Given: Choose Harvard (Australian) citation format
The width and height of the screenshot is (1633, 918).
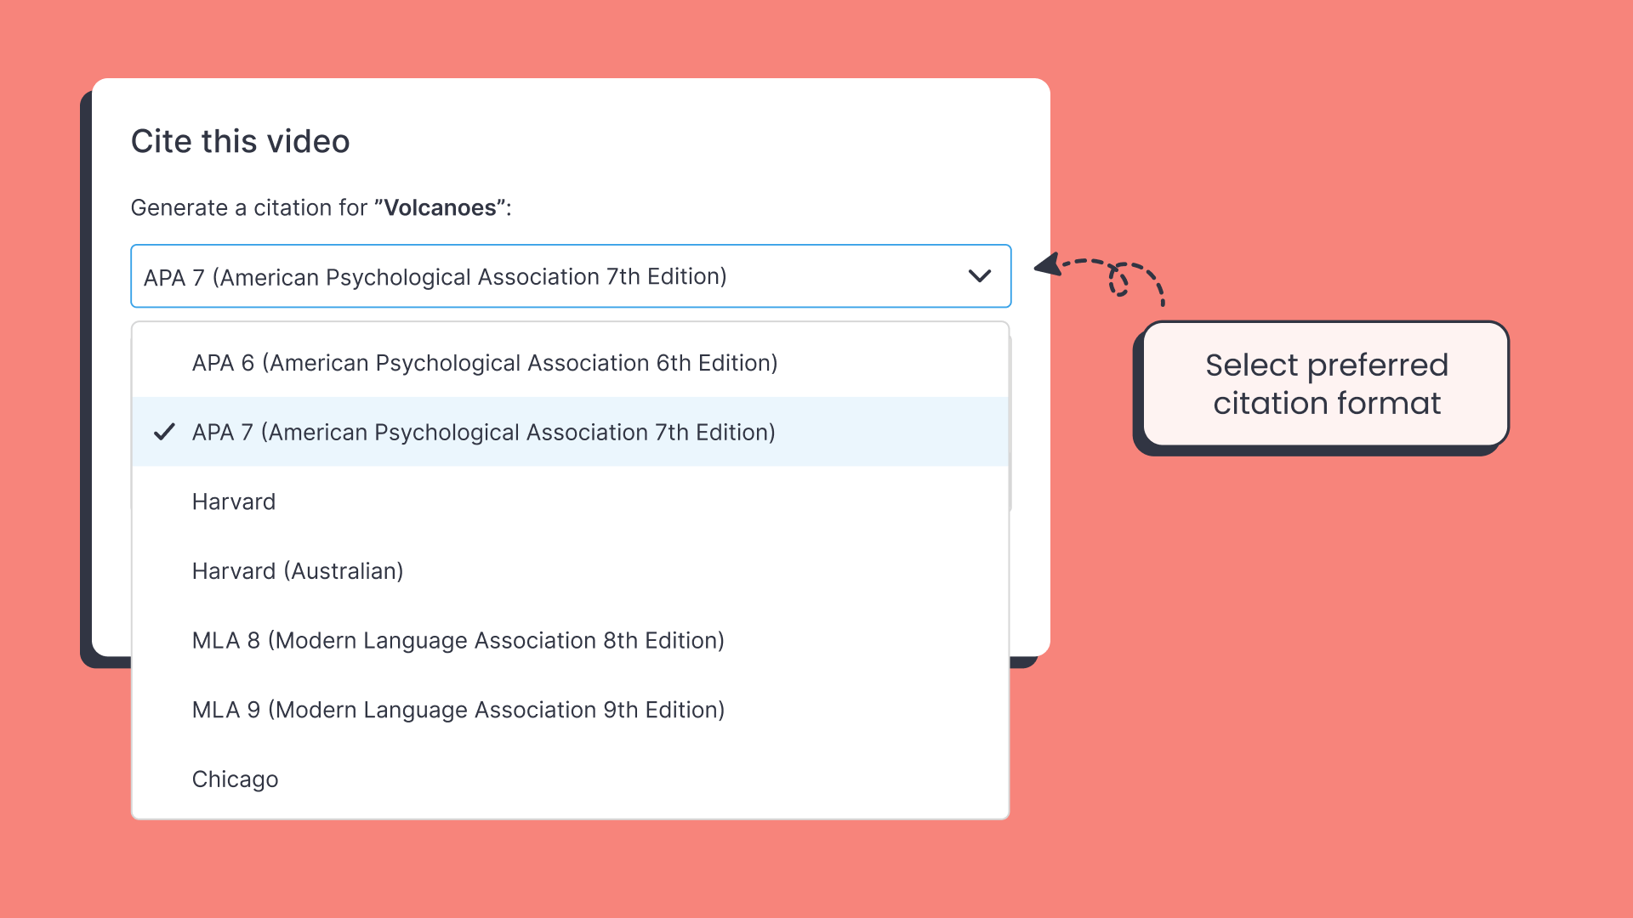Looking at the screenshot, I should click(297, 570).
